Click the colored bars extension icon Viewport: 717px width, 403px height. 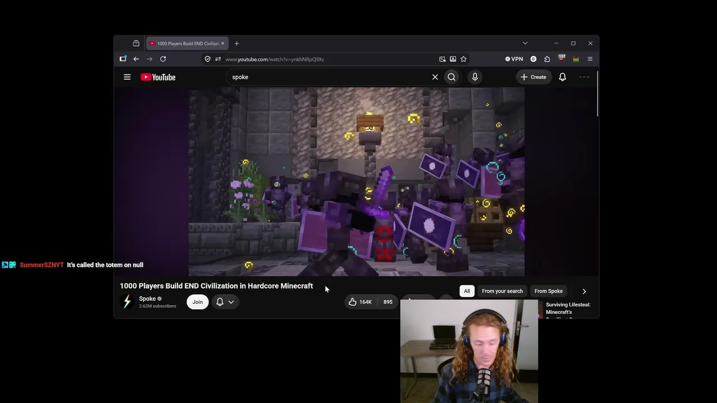point(576,59)
